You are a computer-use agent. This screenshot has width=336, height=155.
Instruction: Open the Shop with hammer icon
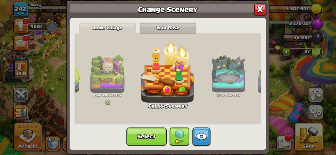tap(309, 137)
